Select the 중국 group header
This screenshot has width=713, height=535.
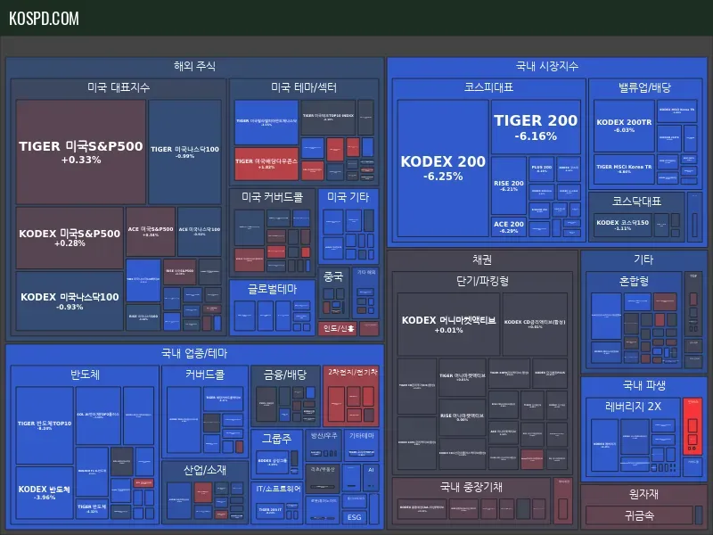coord(332,276)
